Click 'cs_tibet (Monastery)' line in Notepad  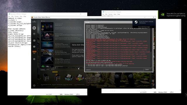click(16, 31)
